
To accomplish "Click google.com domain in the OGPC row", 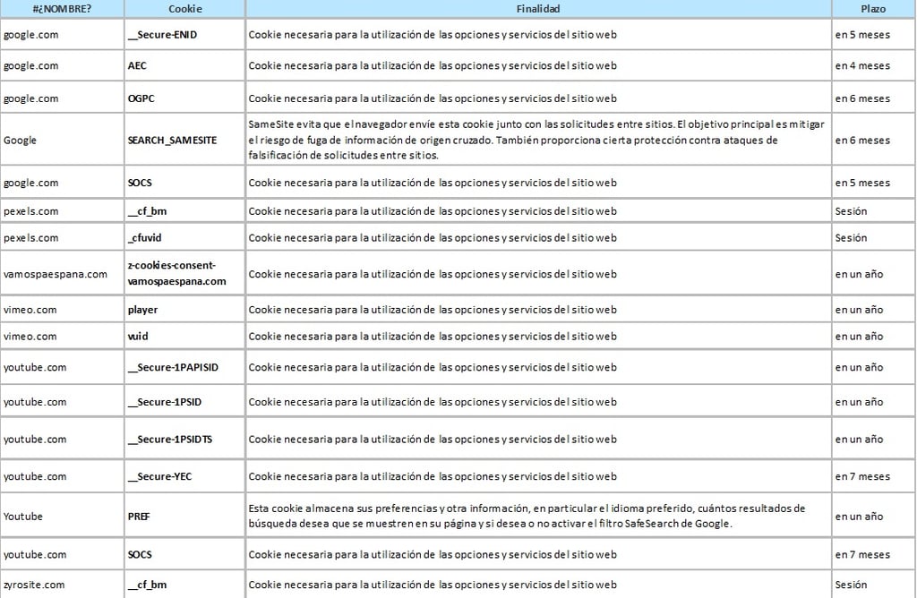I will [x=31, y=98].
